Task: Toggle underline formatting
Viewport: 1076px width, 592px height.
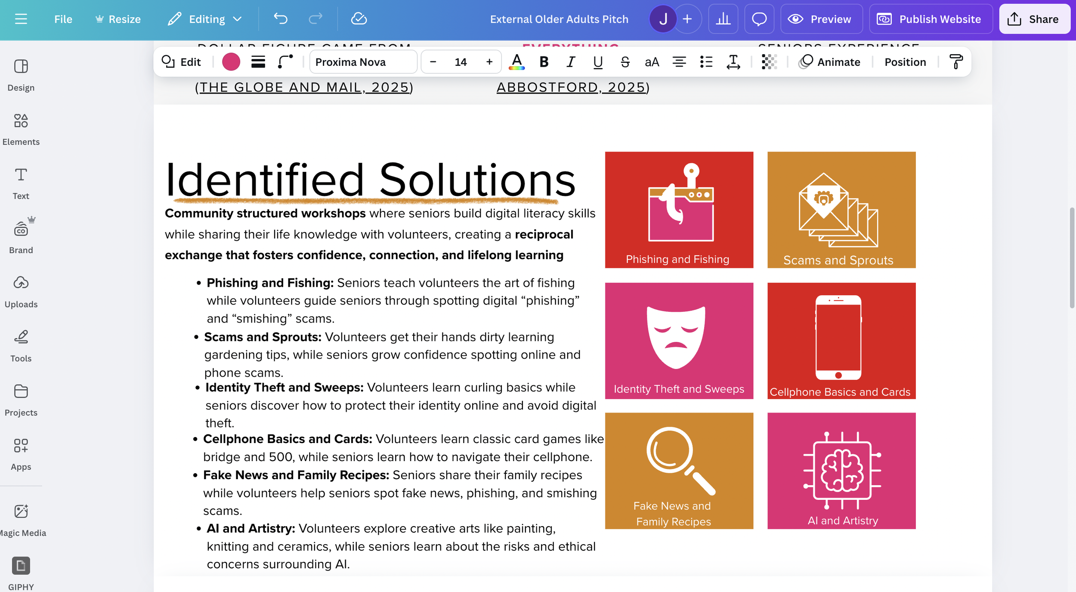Action: pyautogui.click(x=598, y=62)
